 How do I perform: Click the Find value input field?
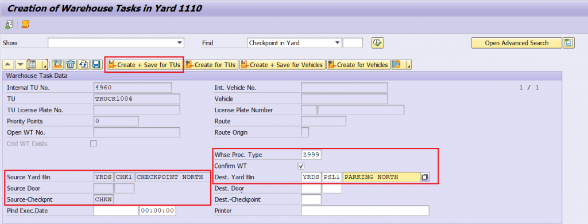353,43
